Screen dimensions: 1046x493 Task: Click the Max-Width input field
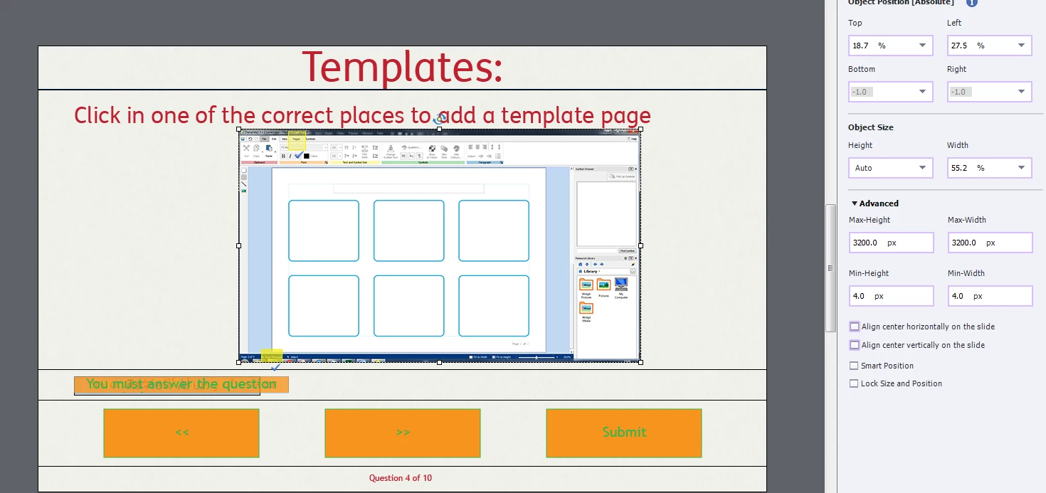(x=990, y=243)
